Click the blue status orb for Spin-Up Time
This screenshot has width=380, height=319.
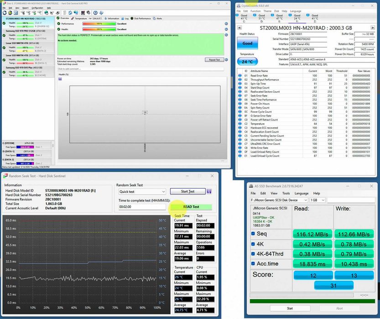pyautogui.click(x=239, y=84)
